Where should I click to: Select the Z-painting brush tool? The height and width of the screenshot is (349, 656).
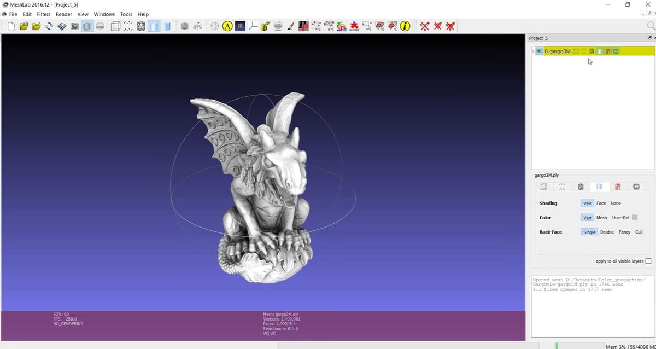click(x=291, y=26)
